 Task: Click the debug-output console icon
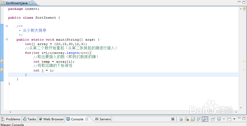tap(181, 119)
